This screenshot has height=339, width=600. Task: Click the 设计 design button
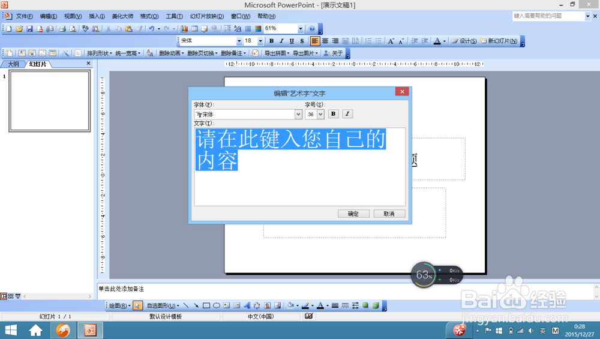pyautogui.click(x=464, y=41)
